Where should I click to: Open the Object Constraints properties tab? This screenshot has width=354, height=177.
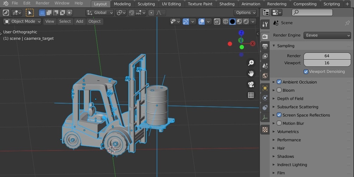pos(265,108)
